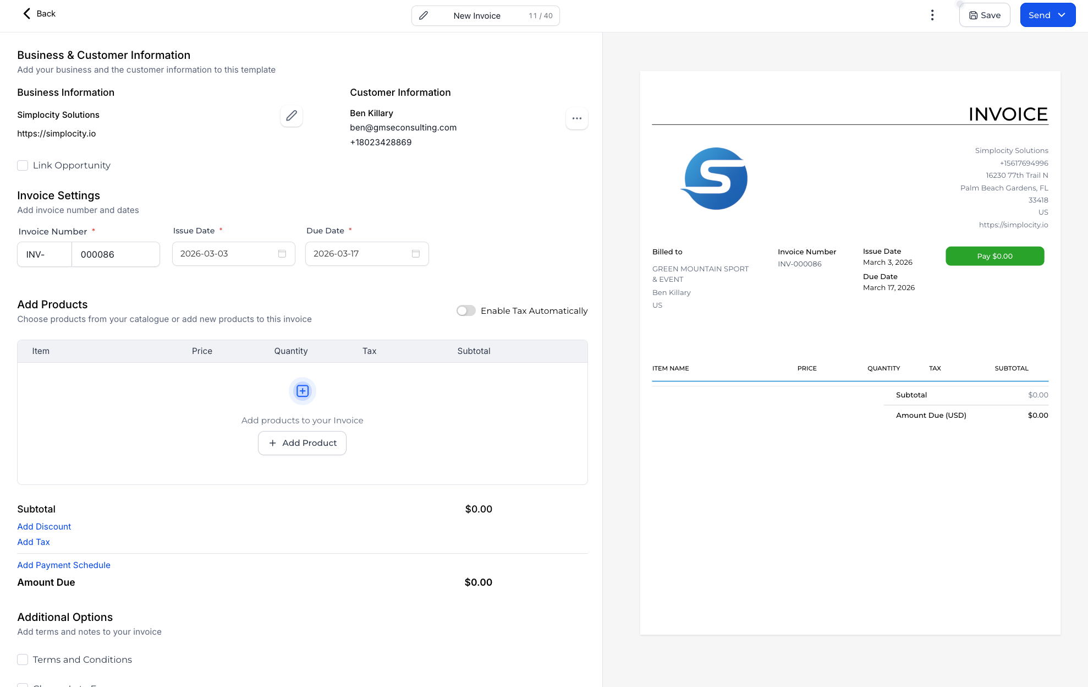Click the pencil icon to rename the invoice
Screen dimensions: 1088x687
click(424, 15)
